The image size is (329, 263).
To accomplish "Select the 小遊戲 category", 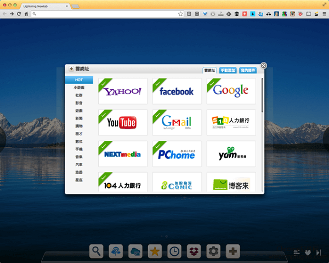I will tap(79, 88).
